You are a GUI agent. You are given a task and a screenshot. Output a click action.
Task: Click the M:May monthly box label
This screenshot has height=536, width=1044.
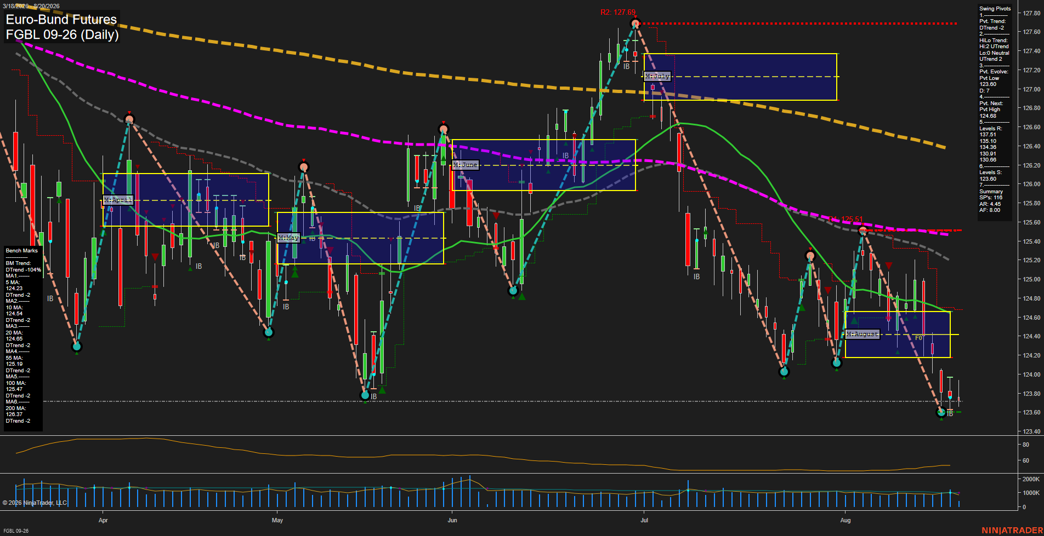click(288, 238)
